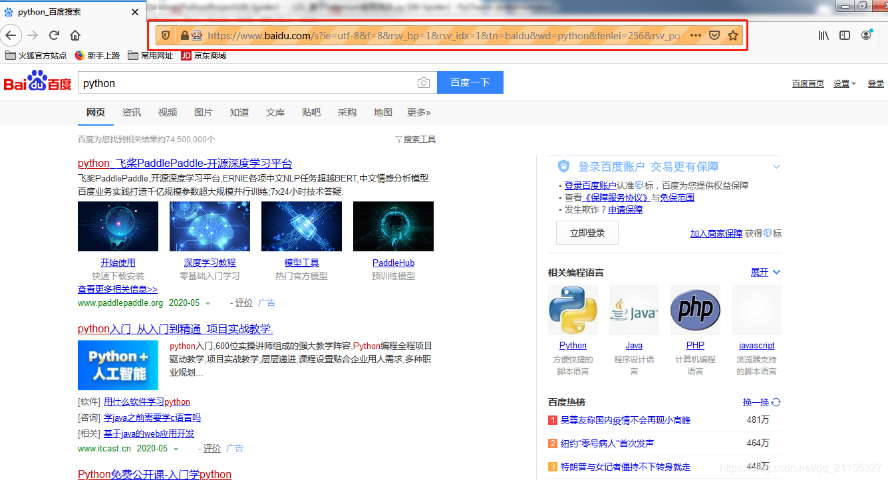Save page to Pocket icon
The width and height of the screenshot is (888, 480).
tap(714, 35)
